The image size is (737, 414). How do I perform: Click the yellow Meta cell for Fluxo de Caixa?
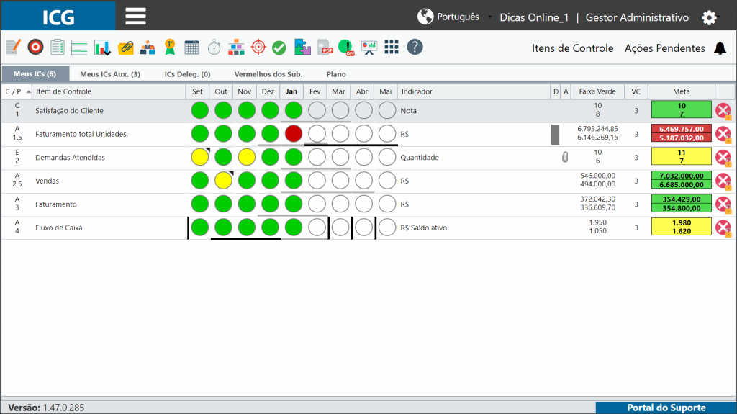[681, 228]
